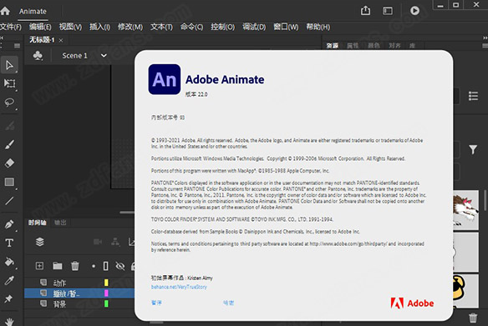This screenshot has width=488, height=326.
Task: Click the green outline color of 背景 layer
Action: coord(106,303)
